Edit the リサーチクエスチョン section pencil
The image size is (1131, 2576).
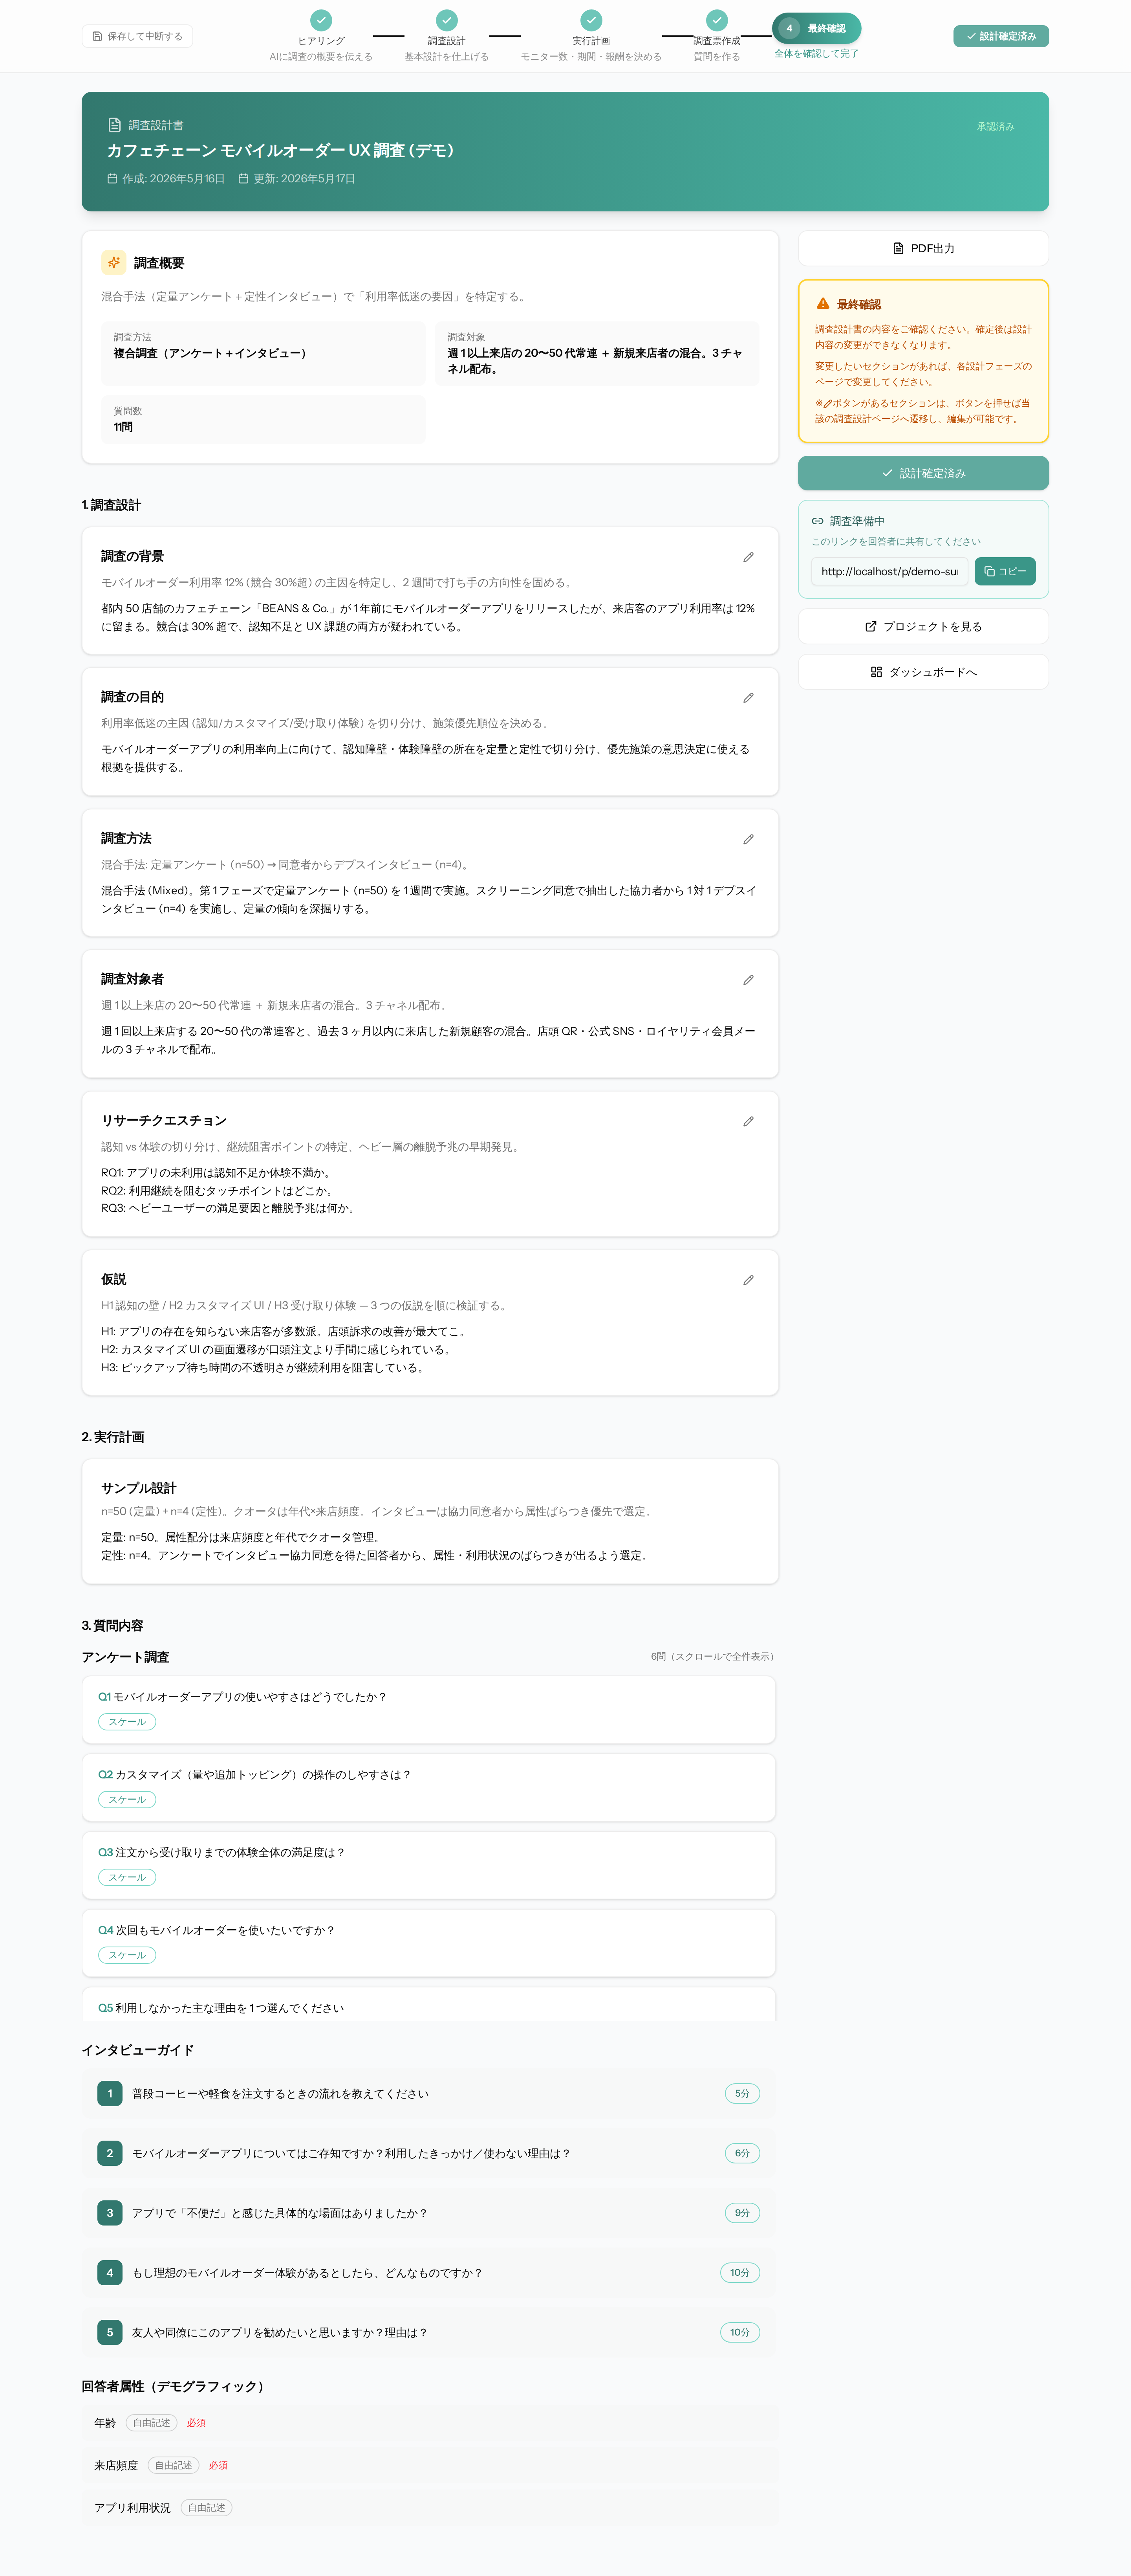(x=749, y=1121)
